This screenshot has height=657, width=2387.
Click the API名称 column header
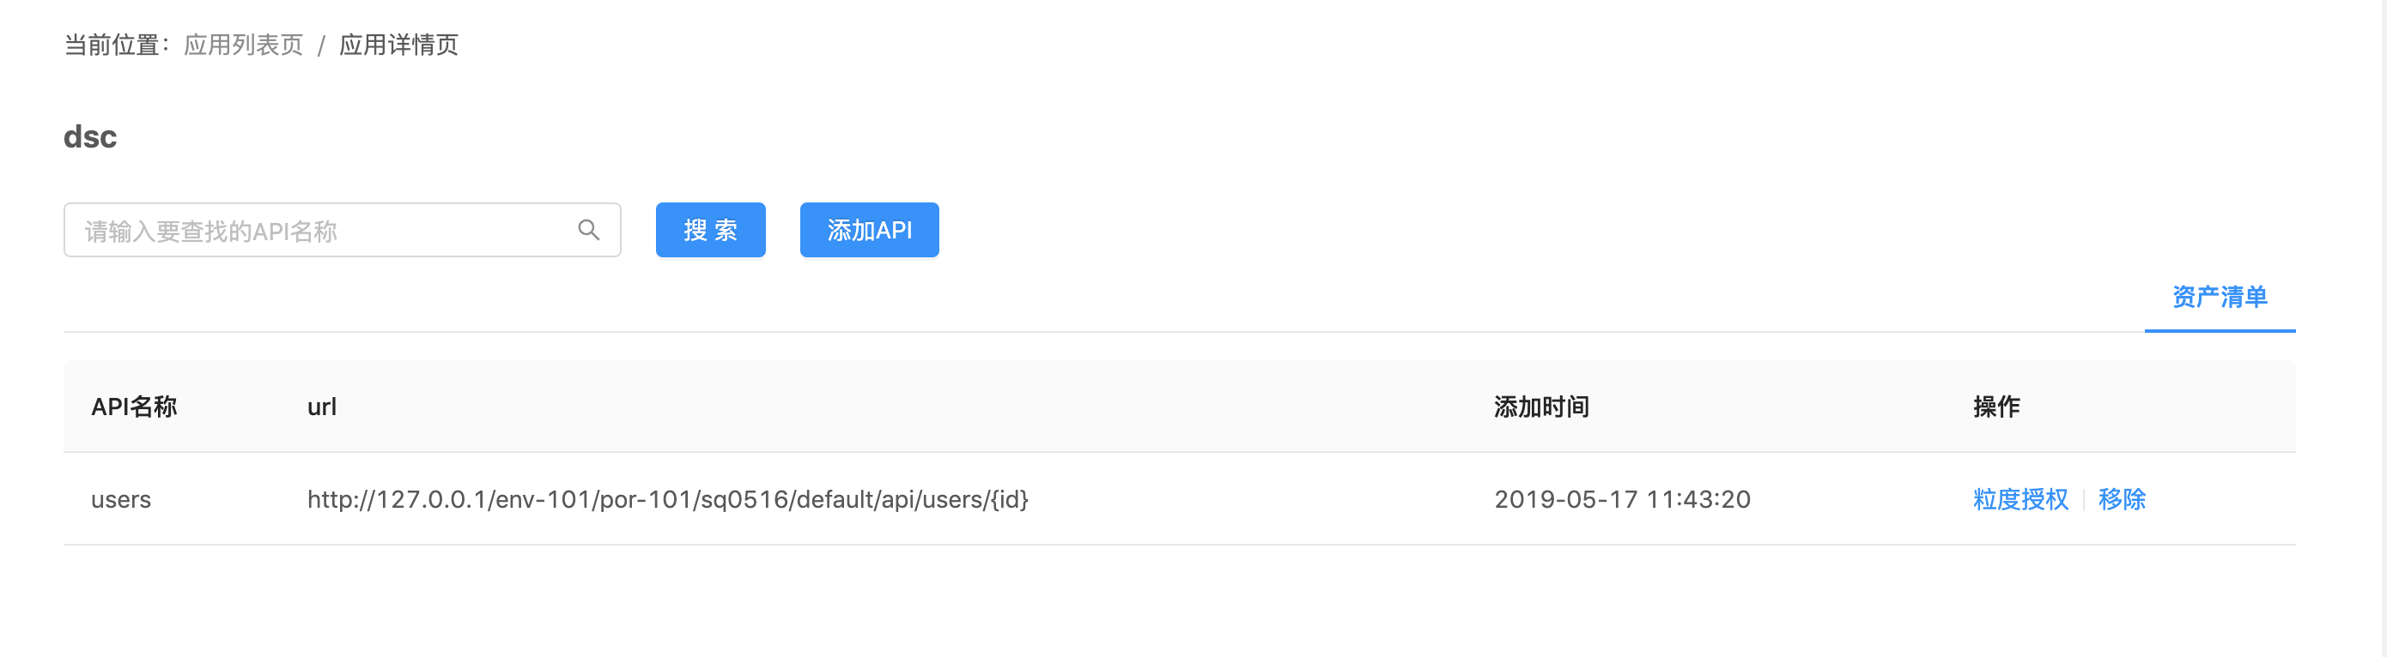133,407
